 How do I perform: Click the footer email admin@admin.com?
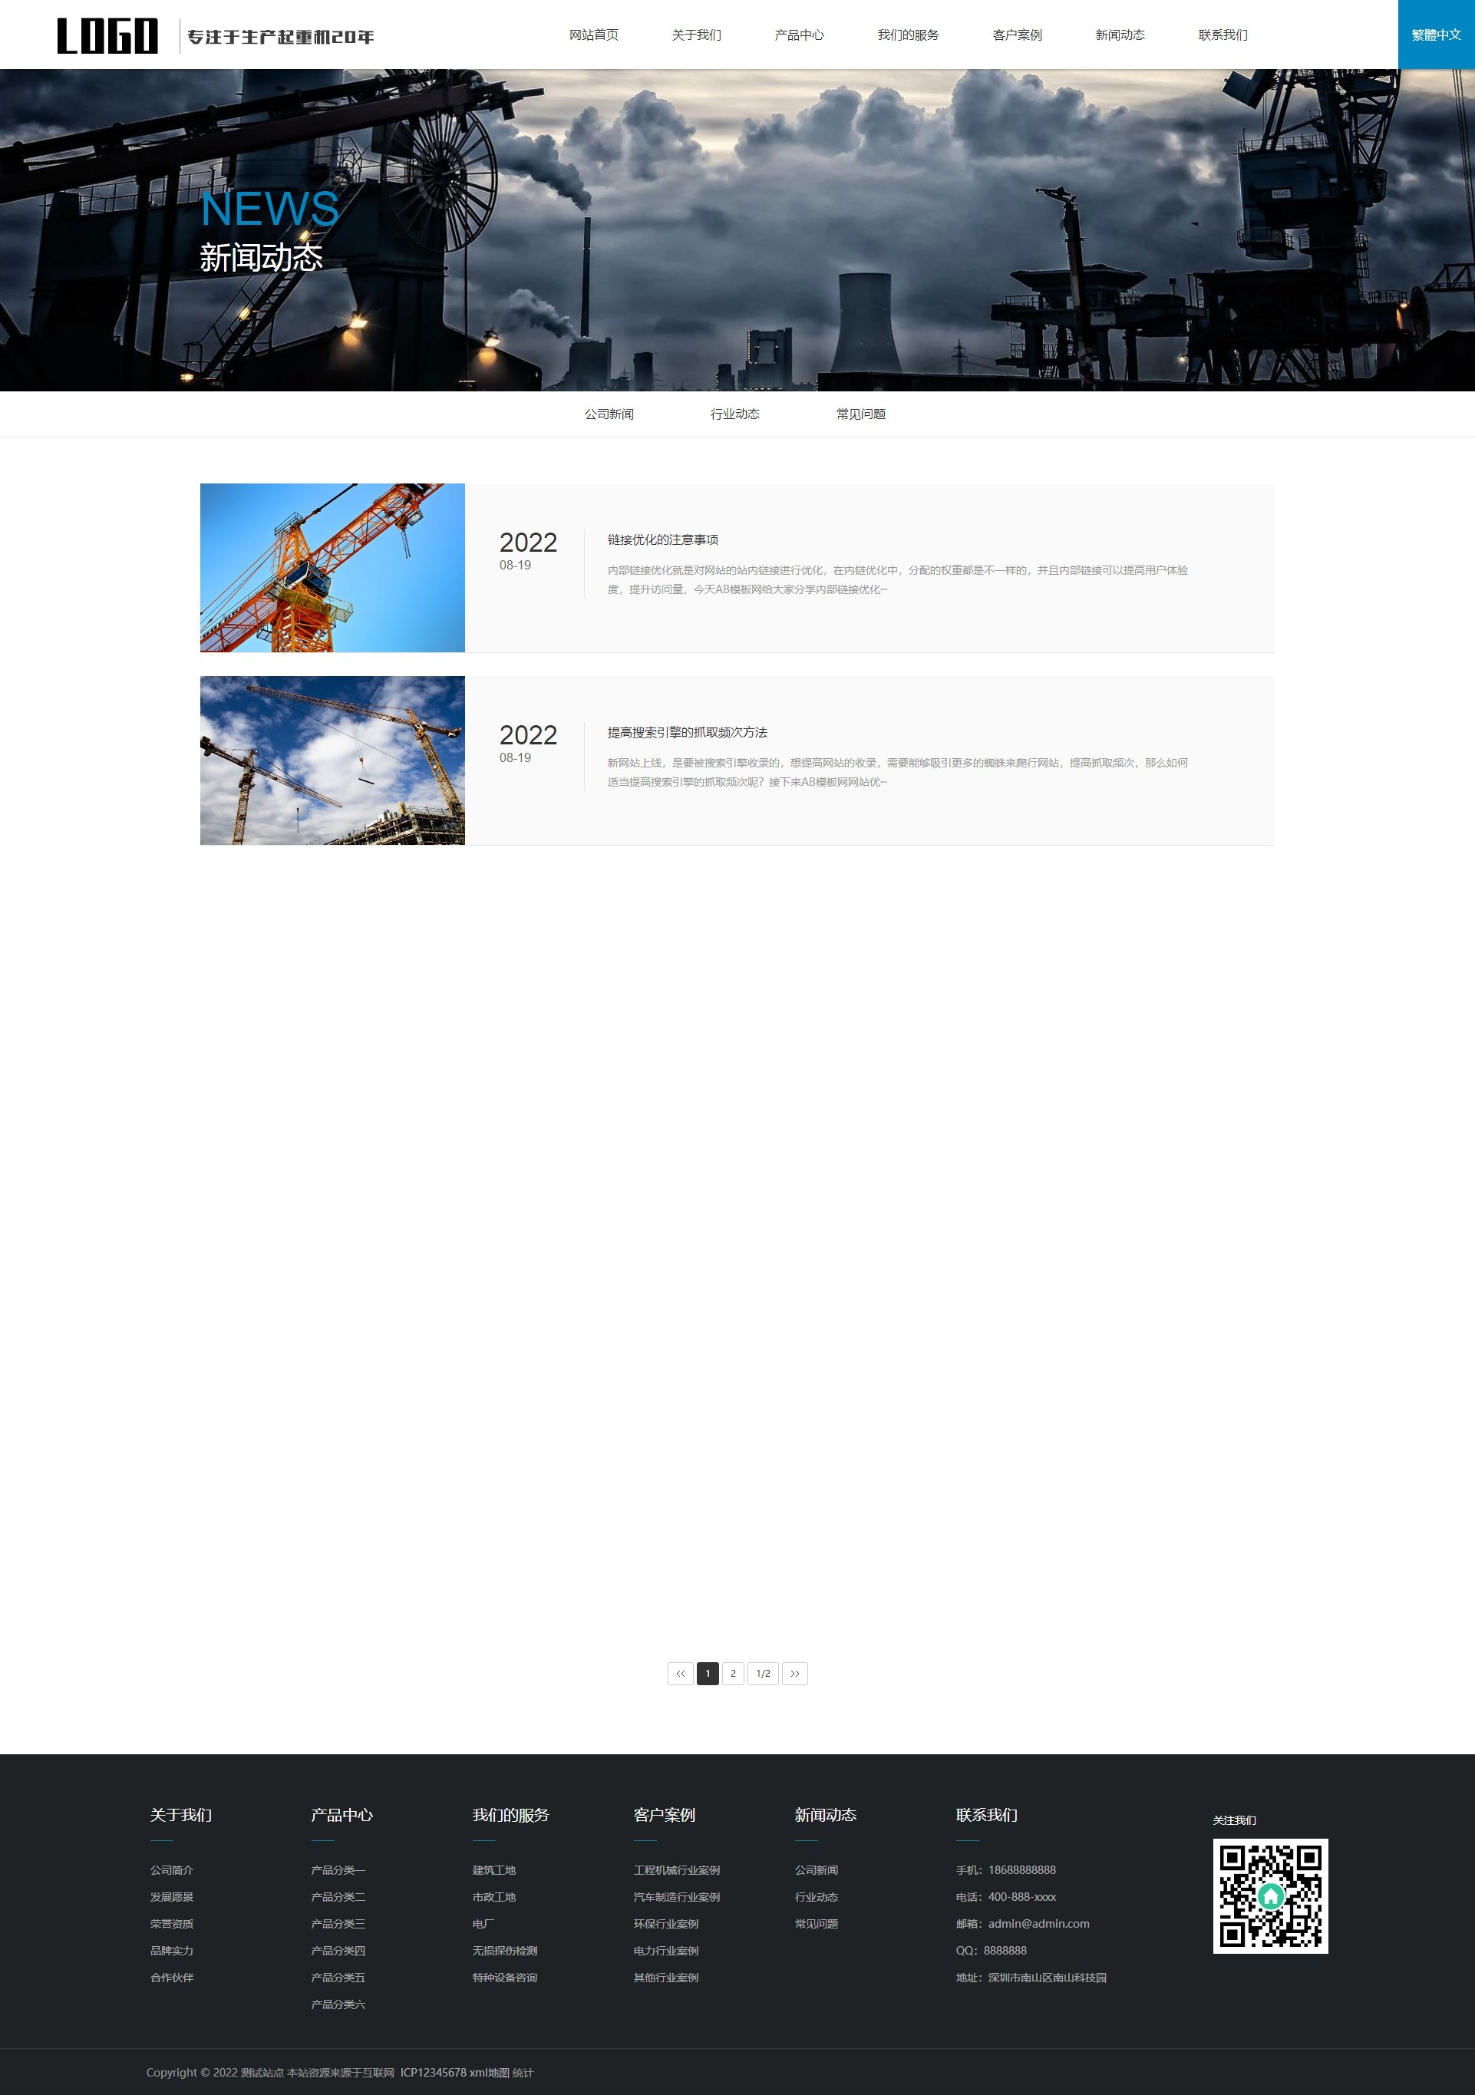click(1038, 1923)
